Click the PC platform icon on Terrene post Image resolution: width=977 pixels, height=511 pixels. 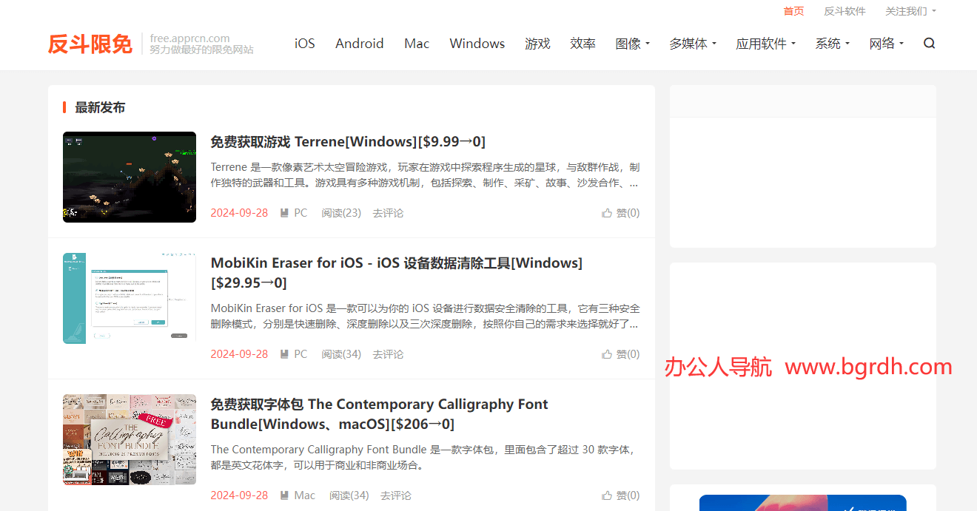(x=283, y=212)
